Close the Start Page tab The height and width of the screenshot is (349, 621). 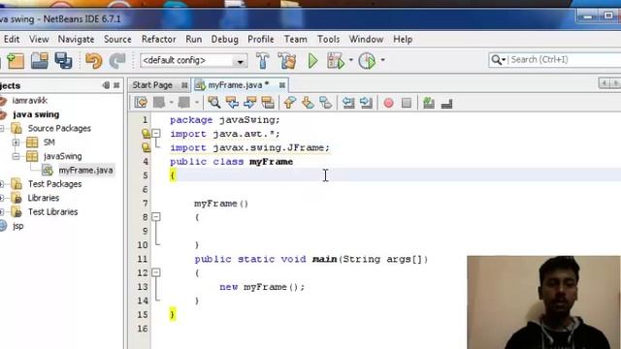pyautogui.click(x=184, y=85)
